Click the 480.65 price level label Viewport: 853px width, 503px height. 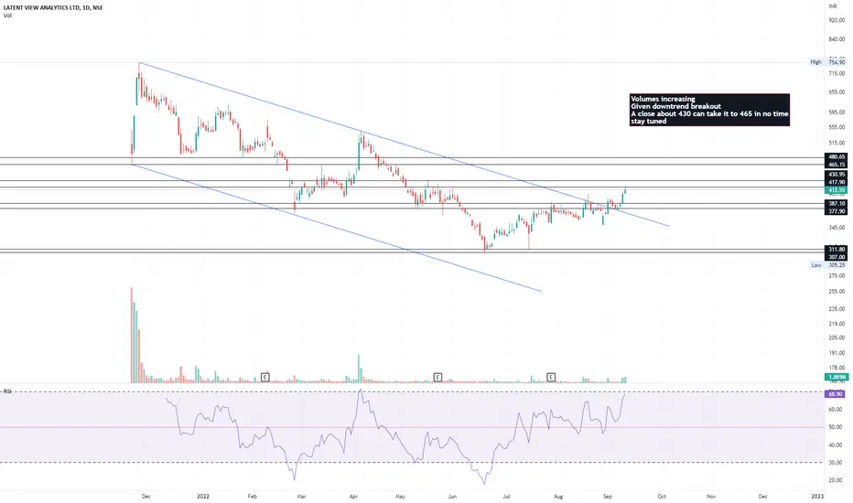[837, 156]
